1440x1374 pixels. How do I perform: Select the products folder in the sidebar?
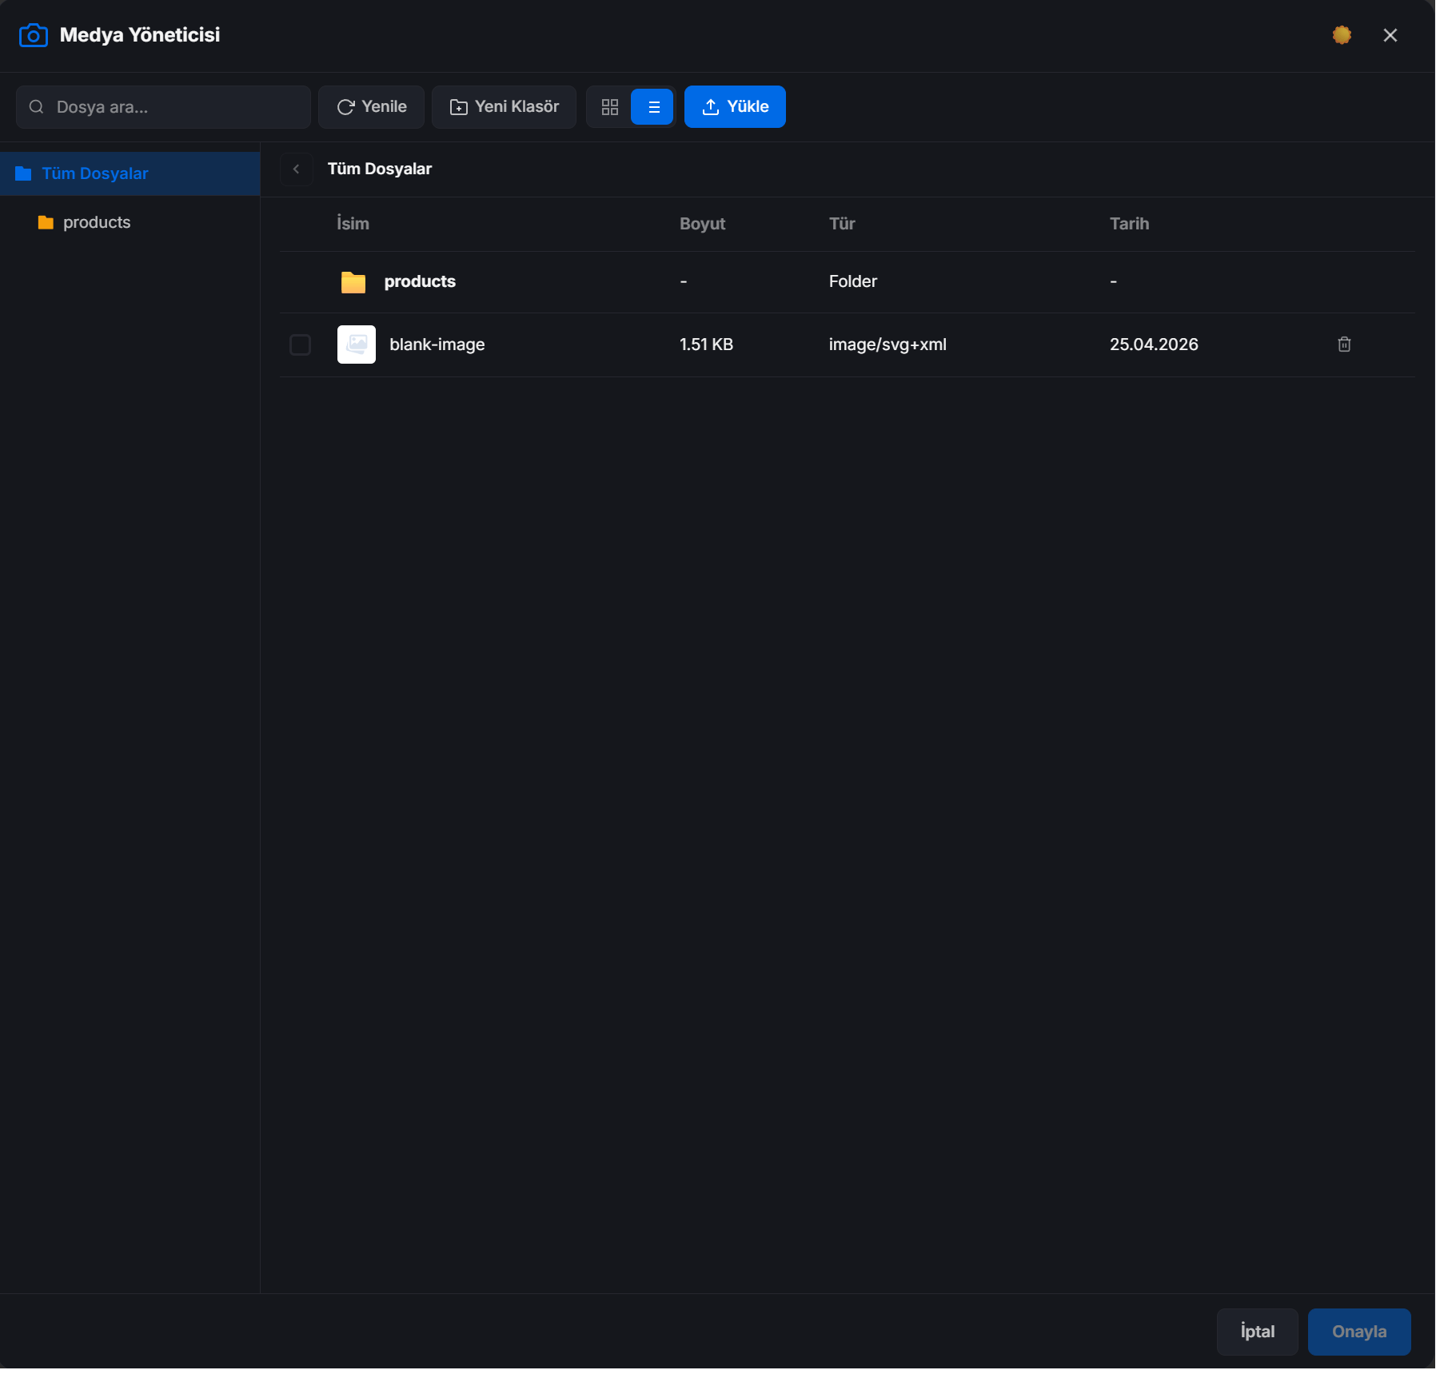(x=97, y=221)
